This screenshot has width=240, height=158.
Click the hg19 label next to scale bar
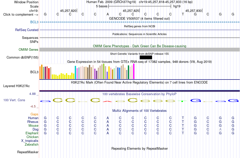[x=177, y=6]
